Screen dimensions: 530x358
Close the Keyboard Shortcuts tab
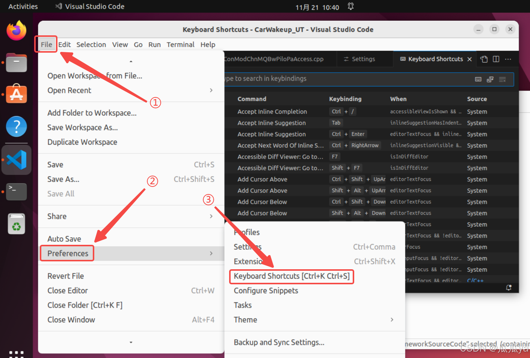[x=470, y=59]
